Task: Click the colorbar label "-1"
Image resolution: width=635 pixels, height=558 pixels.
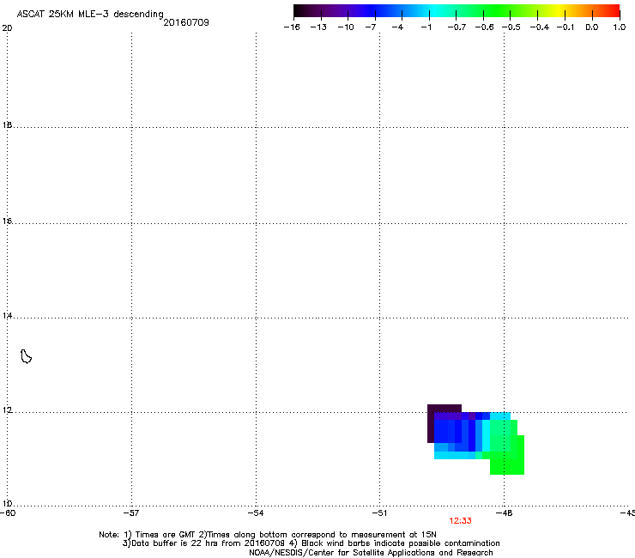Action: [426, 27]
